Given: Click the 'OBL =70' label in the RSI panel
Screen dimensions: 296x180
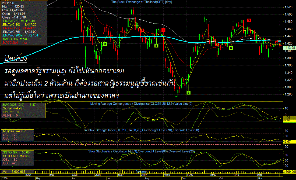Looking at the screenshot, I should tap(10, 135).
